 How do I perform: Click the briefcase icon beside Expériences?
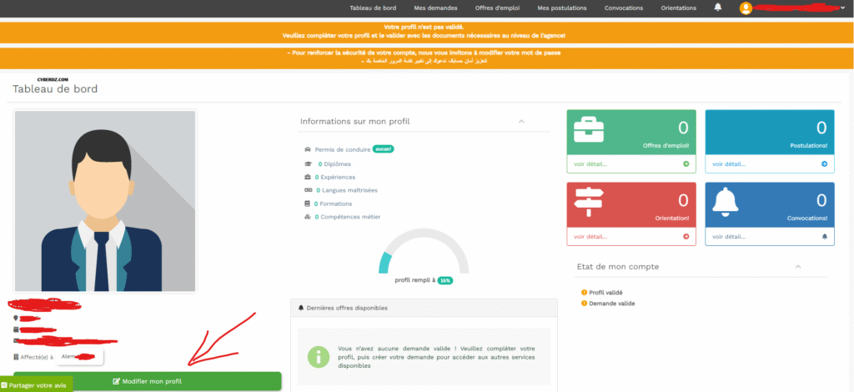click(308, 177)
